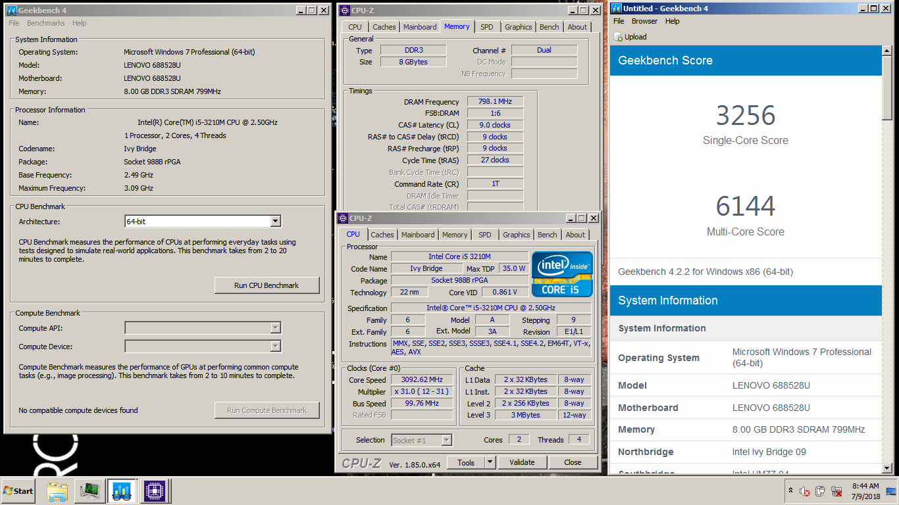Select the Mainboard tab in the front CPU-Z window
Screen dimensions: 899x505
pyautogui.click(x=418, y=235)
